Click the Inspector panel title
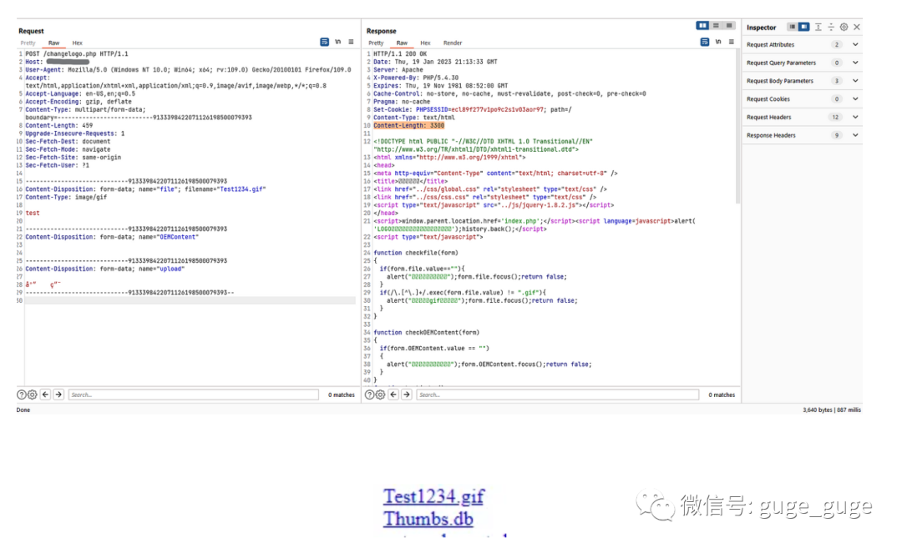902x548 pixels. click(761, 28)
